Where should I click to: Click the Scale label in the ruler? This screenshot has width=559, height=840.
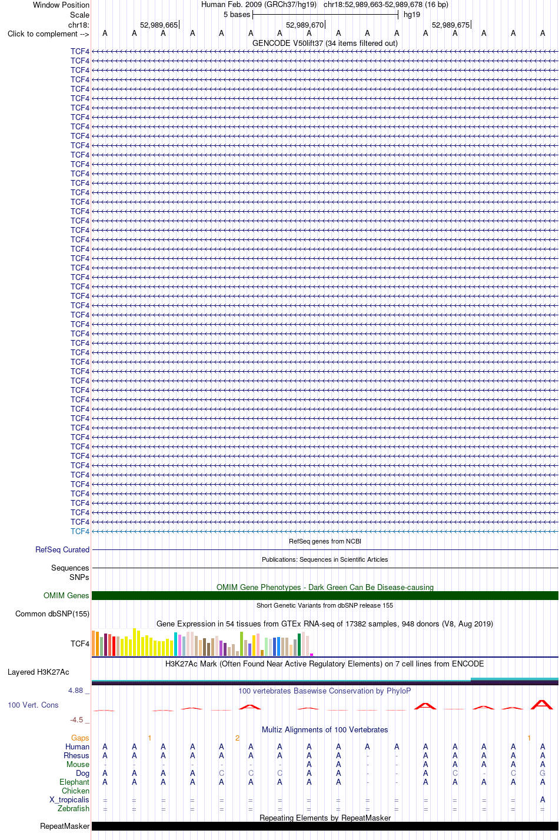(79, 15)
